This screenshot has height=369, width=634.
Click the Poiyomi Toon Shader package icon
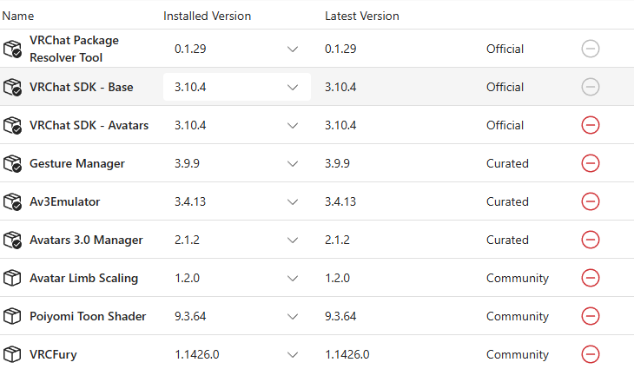(12, 316)
